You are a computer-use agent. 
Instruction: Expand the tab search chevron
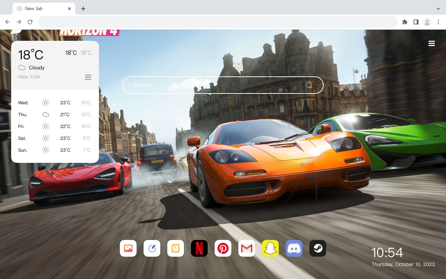tap(438, 9)
